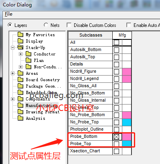Click the Xsection_Chart subclass label

85,151
